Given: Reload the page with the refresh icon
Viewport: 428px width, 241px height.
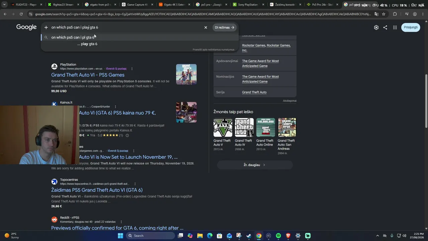Looking at the screenshot, I should coord(21,14).
